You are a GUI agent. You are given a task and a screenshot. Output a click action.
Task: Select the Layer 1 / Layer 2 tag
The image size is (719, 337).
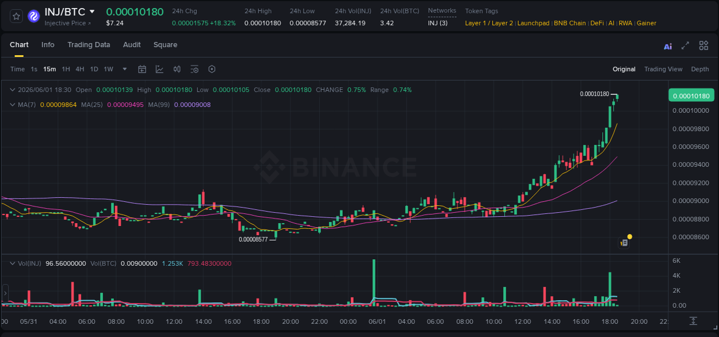coord(489,23)
